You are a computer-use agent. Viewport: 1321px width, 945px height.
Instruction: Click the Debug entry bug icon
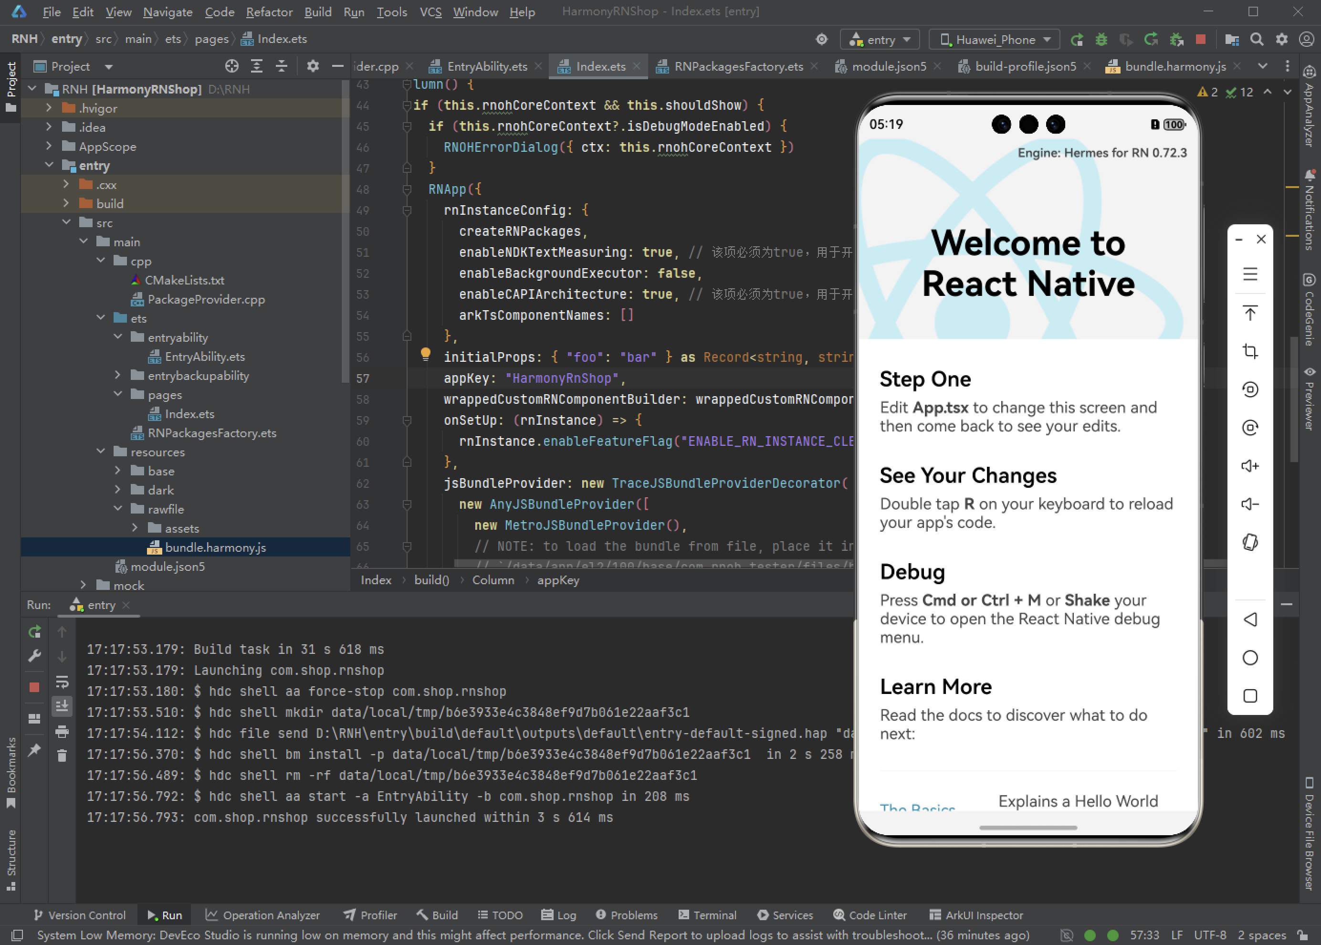coord(1101,40)
